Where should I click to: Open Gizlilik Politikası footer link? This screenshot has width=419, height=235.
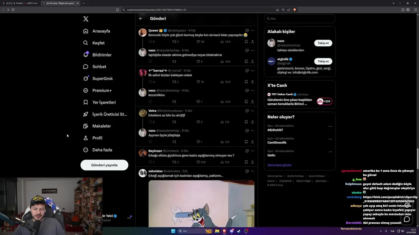(x=296, y=176)
